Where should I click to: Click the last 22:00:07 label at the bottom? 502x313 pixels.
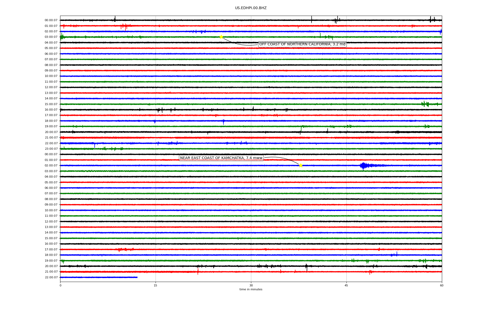51,278
